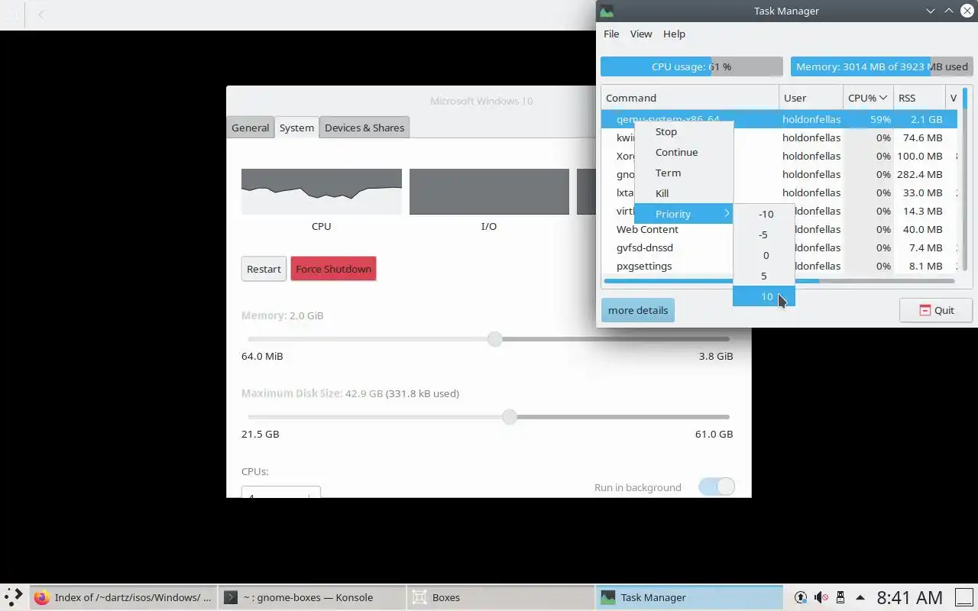Viewport: 978px width, 611px height.
Task: Click the 8:41 AM clock
Action: pos(909,597)
